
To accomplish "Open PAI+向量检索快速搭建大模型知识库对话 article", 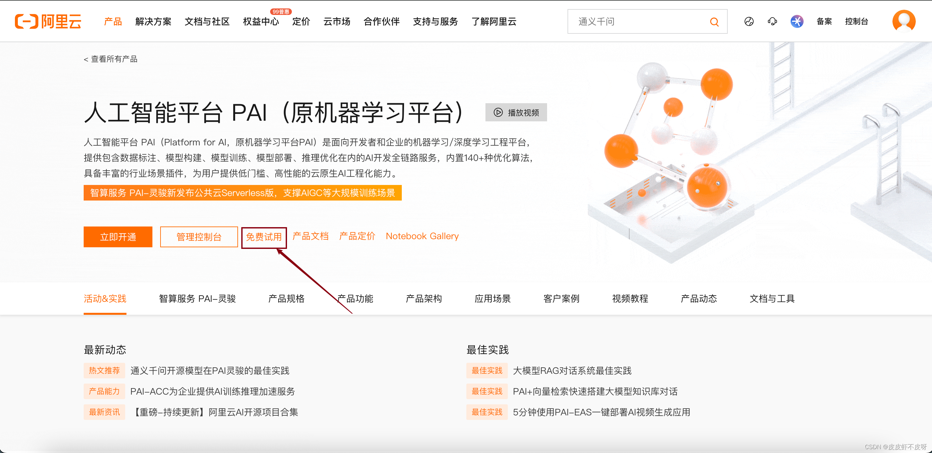I will (595, 391).
